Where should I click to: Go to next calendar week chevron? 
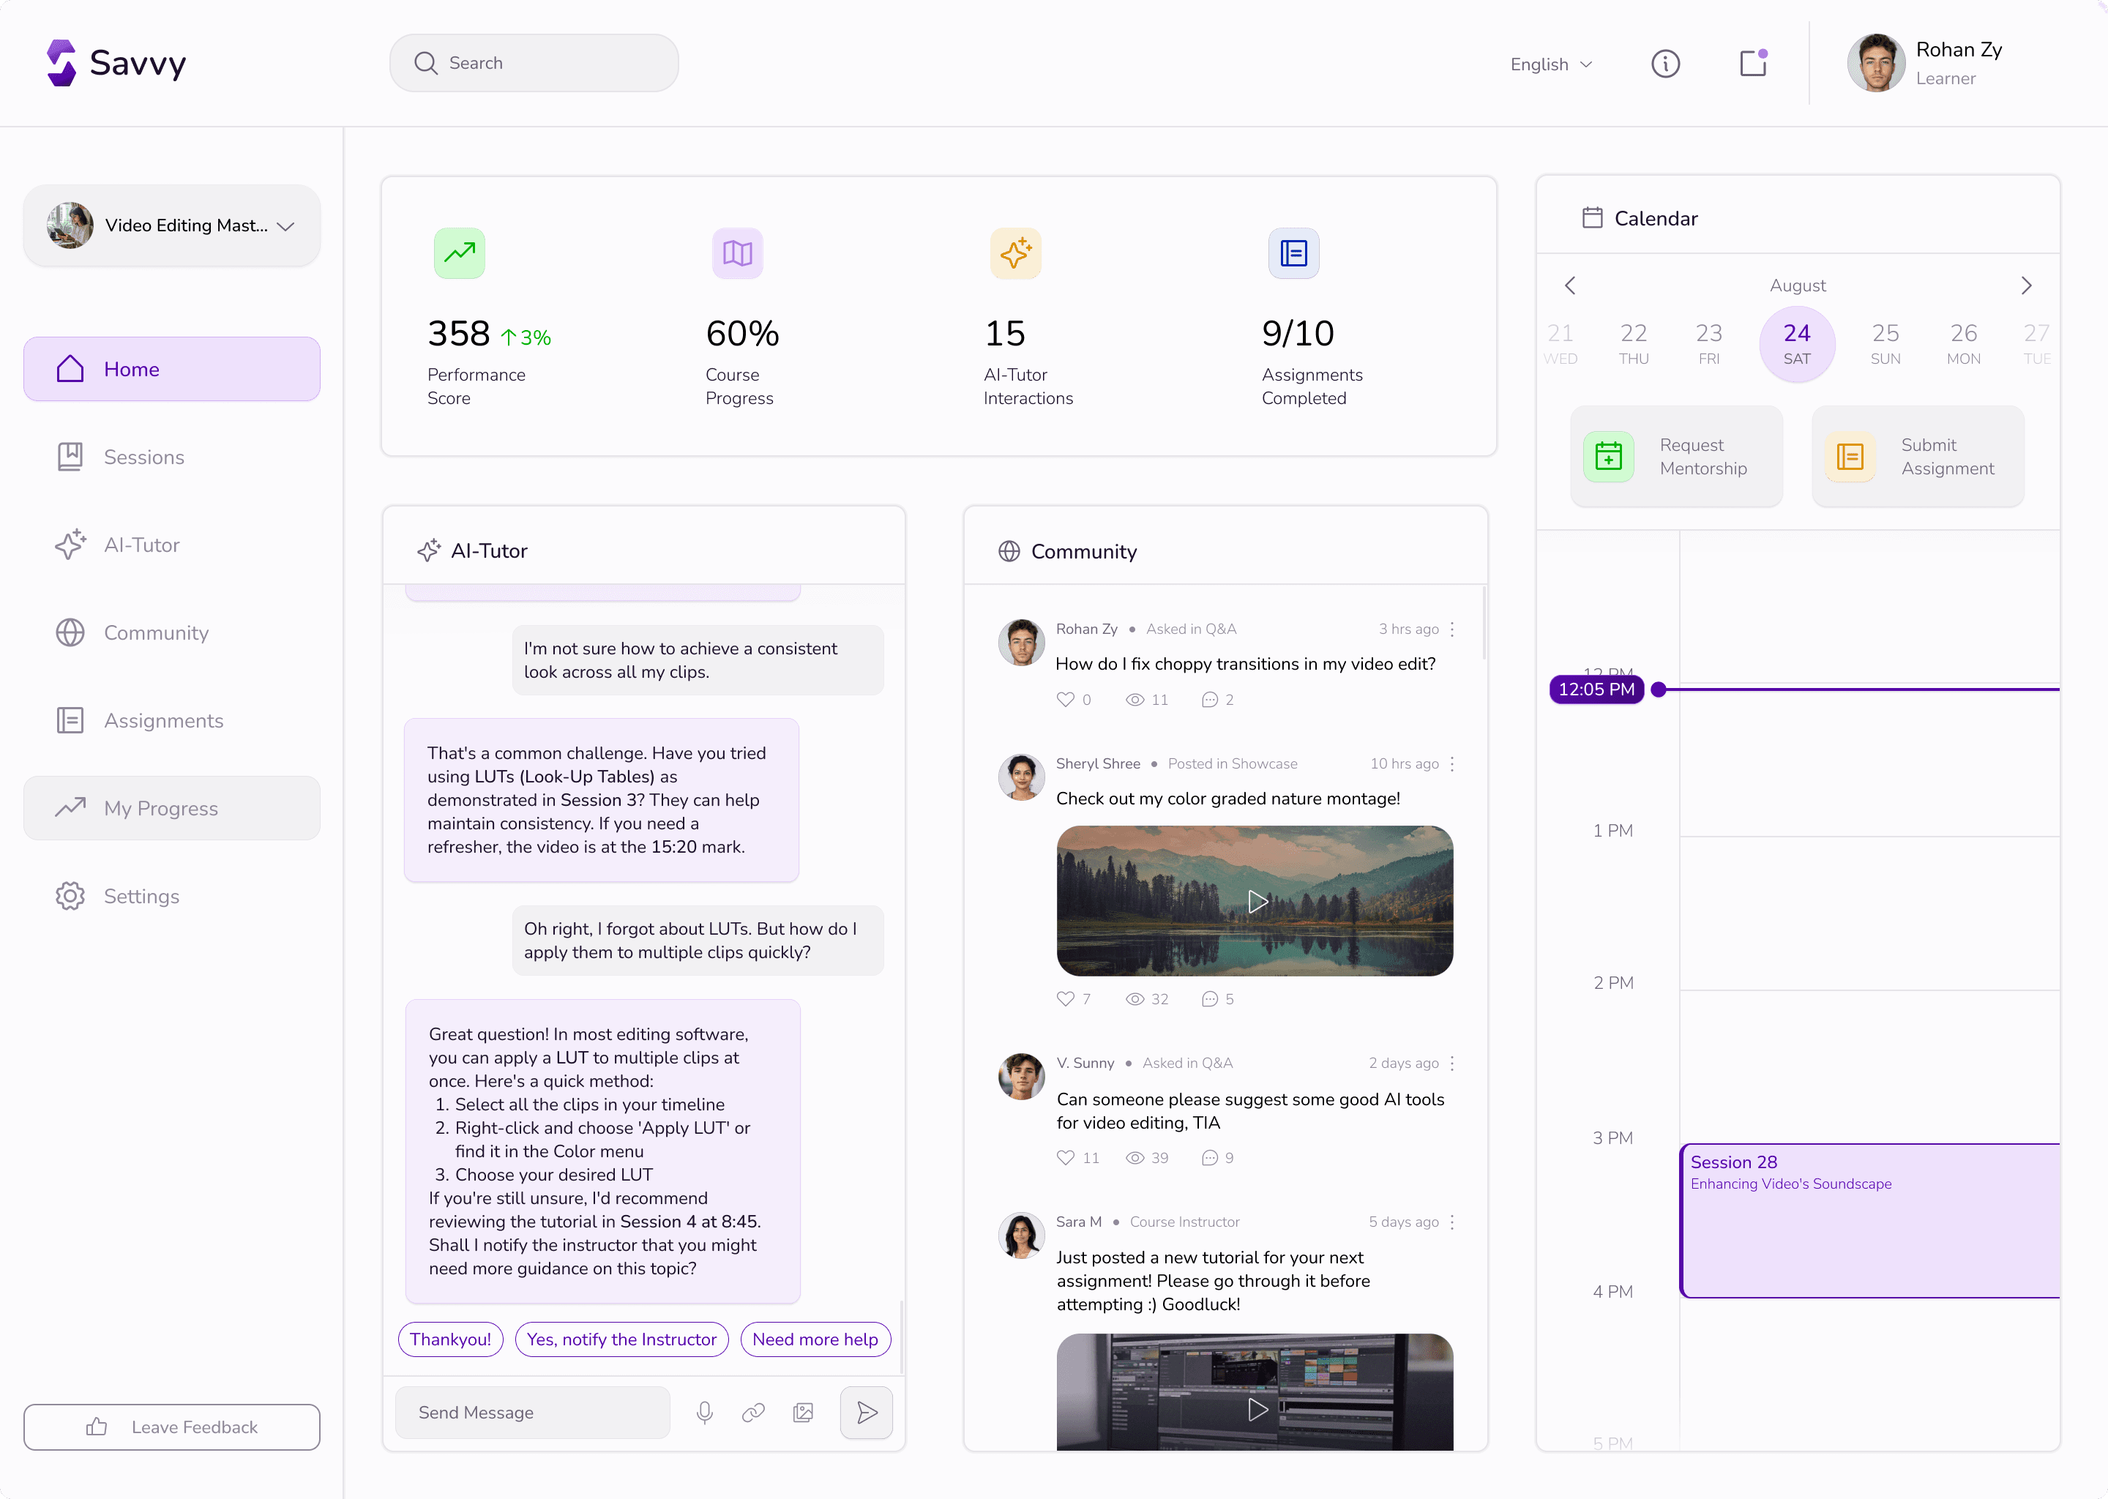tap(2026, 285)
